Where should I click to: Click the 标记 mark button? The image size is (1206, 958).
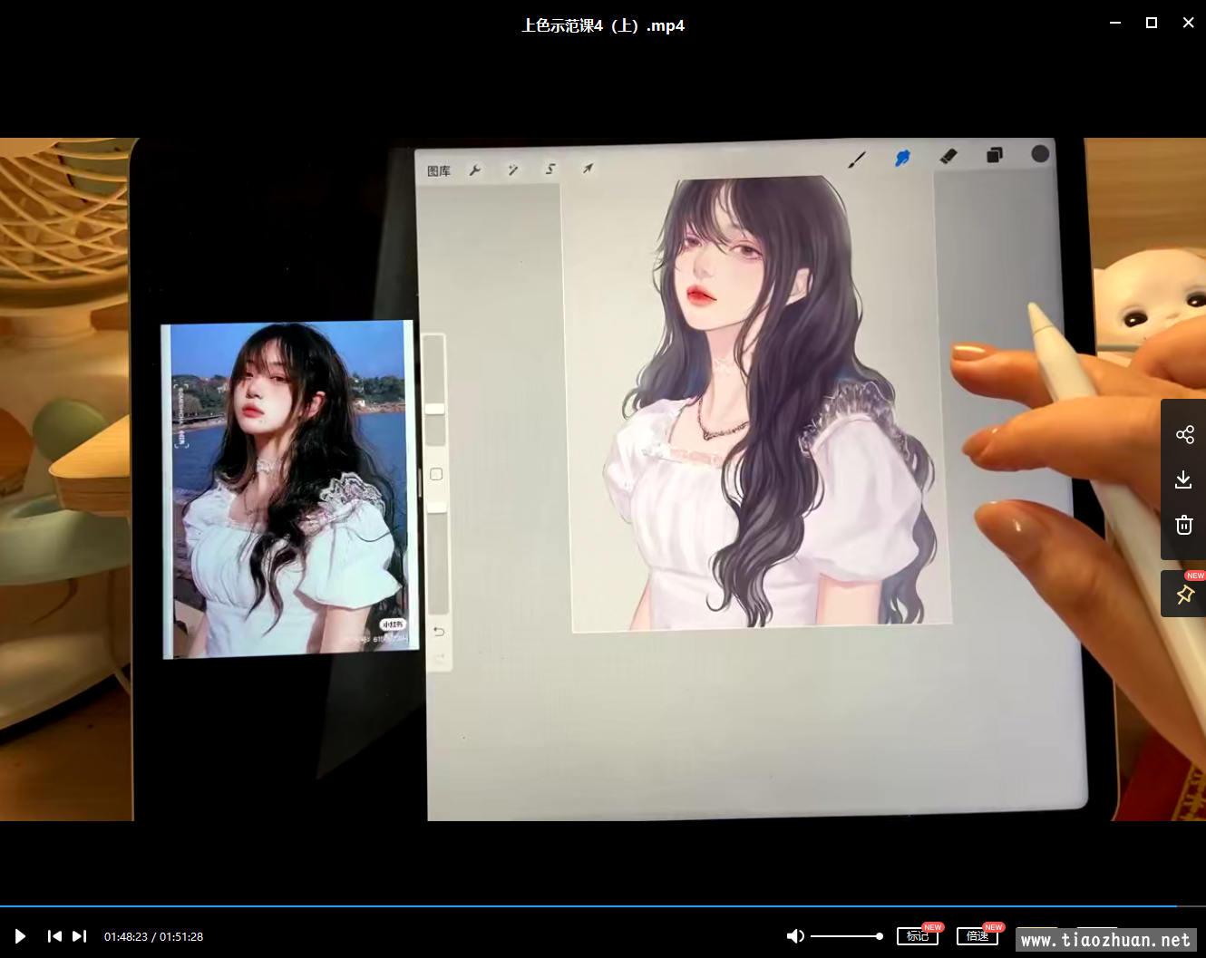click(917, 936)
